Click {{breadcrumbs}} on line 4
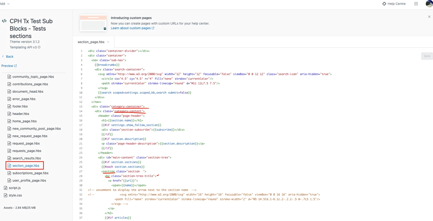The image size is (433, 221). (107, 65)
